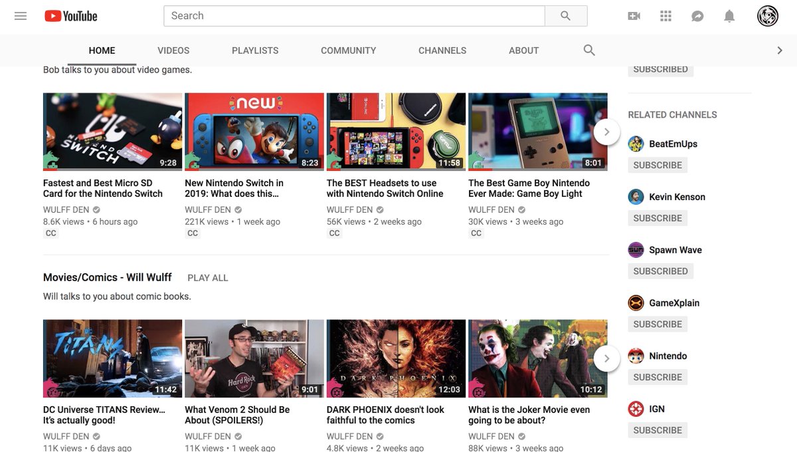797x452 pixels.
Task: Open the Joker Movie video thumbnail
Action: click(x=538, y=359)
